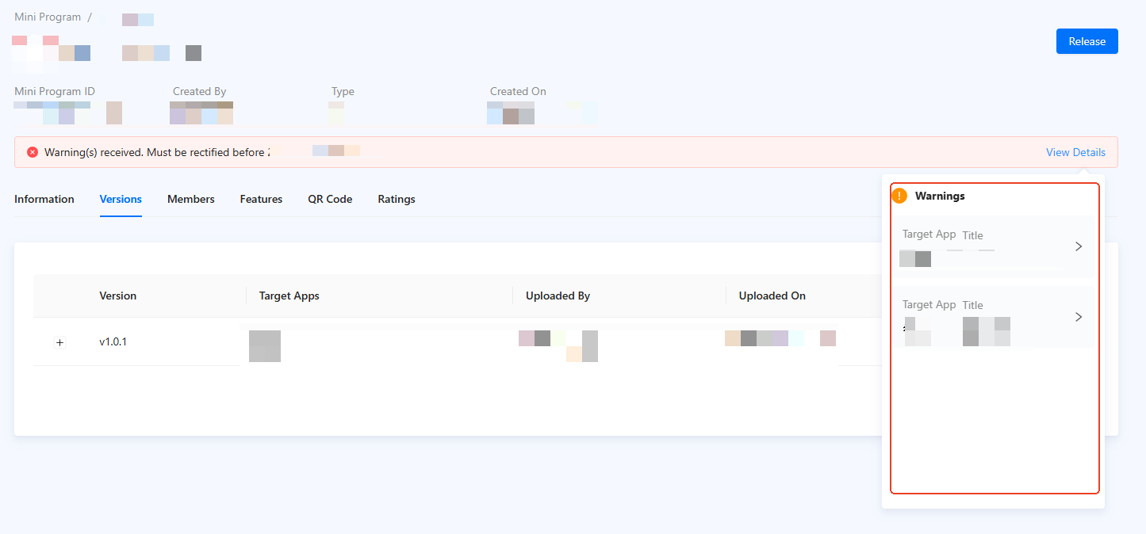Open the QR Code tab

click(x=330, y=199)
